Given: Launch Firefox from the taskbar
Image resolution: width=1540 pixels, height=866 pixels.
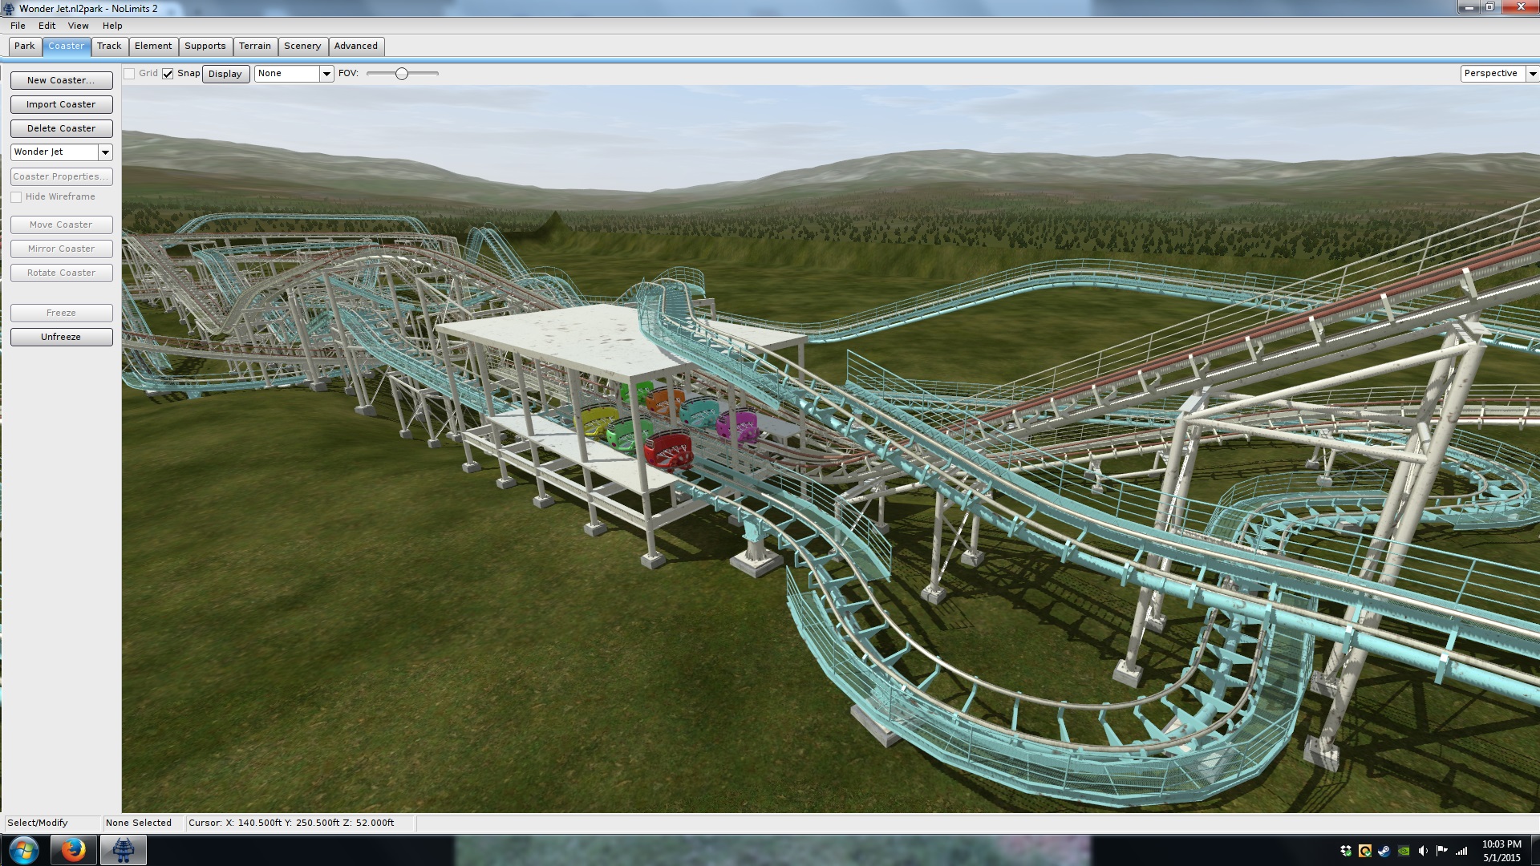Looking at the screenshot, I should [73, 850].
